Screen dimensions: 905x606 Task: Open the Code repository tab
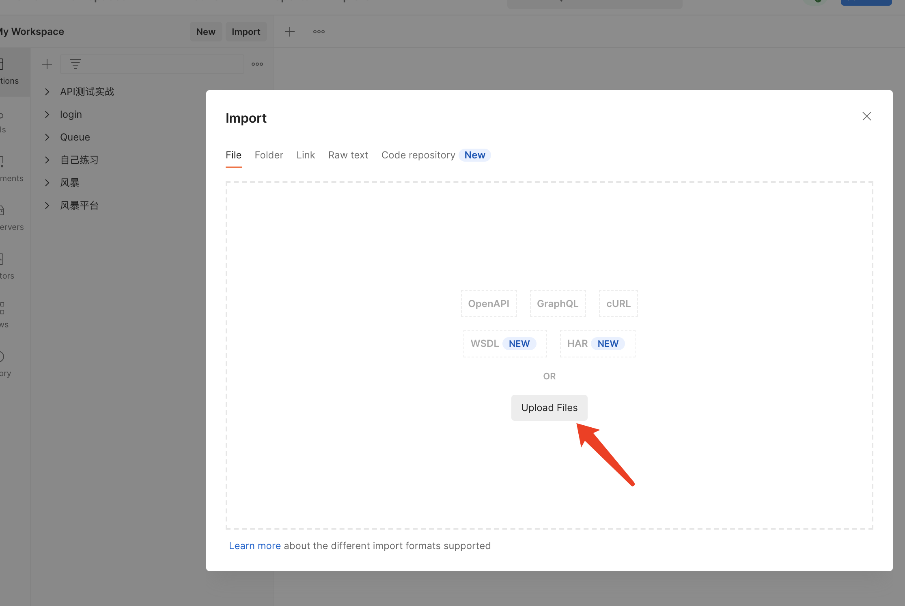click(x=418, y=155)
